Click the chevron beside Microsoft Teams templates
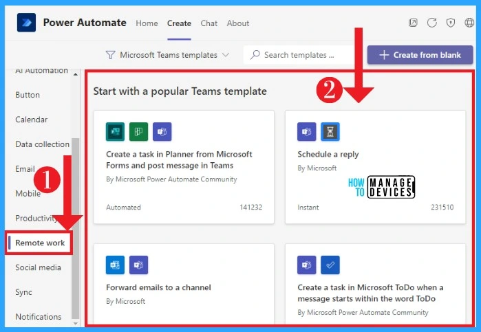481x332 pixels. pos(226,55)
